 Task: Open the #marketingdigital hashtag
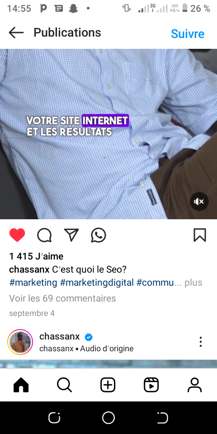click(x=97, y=283)
